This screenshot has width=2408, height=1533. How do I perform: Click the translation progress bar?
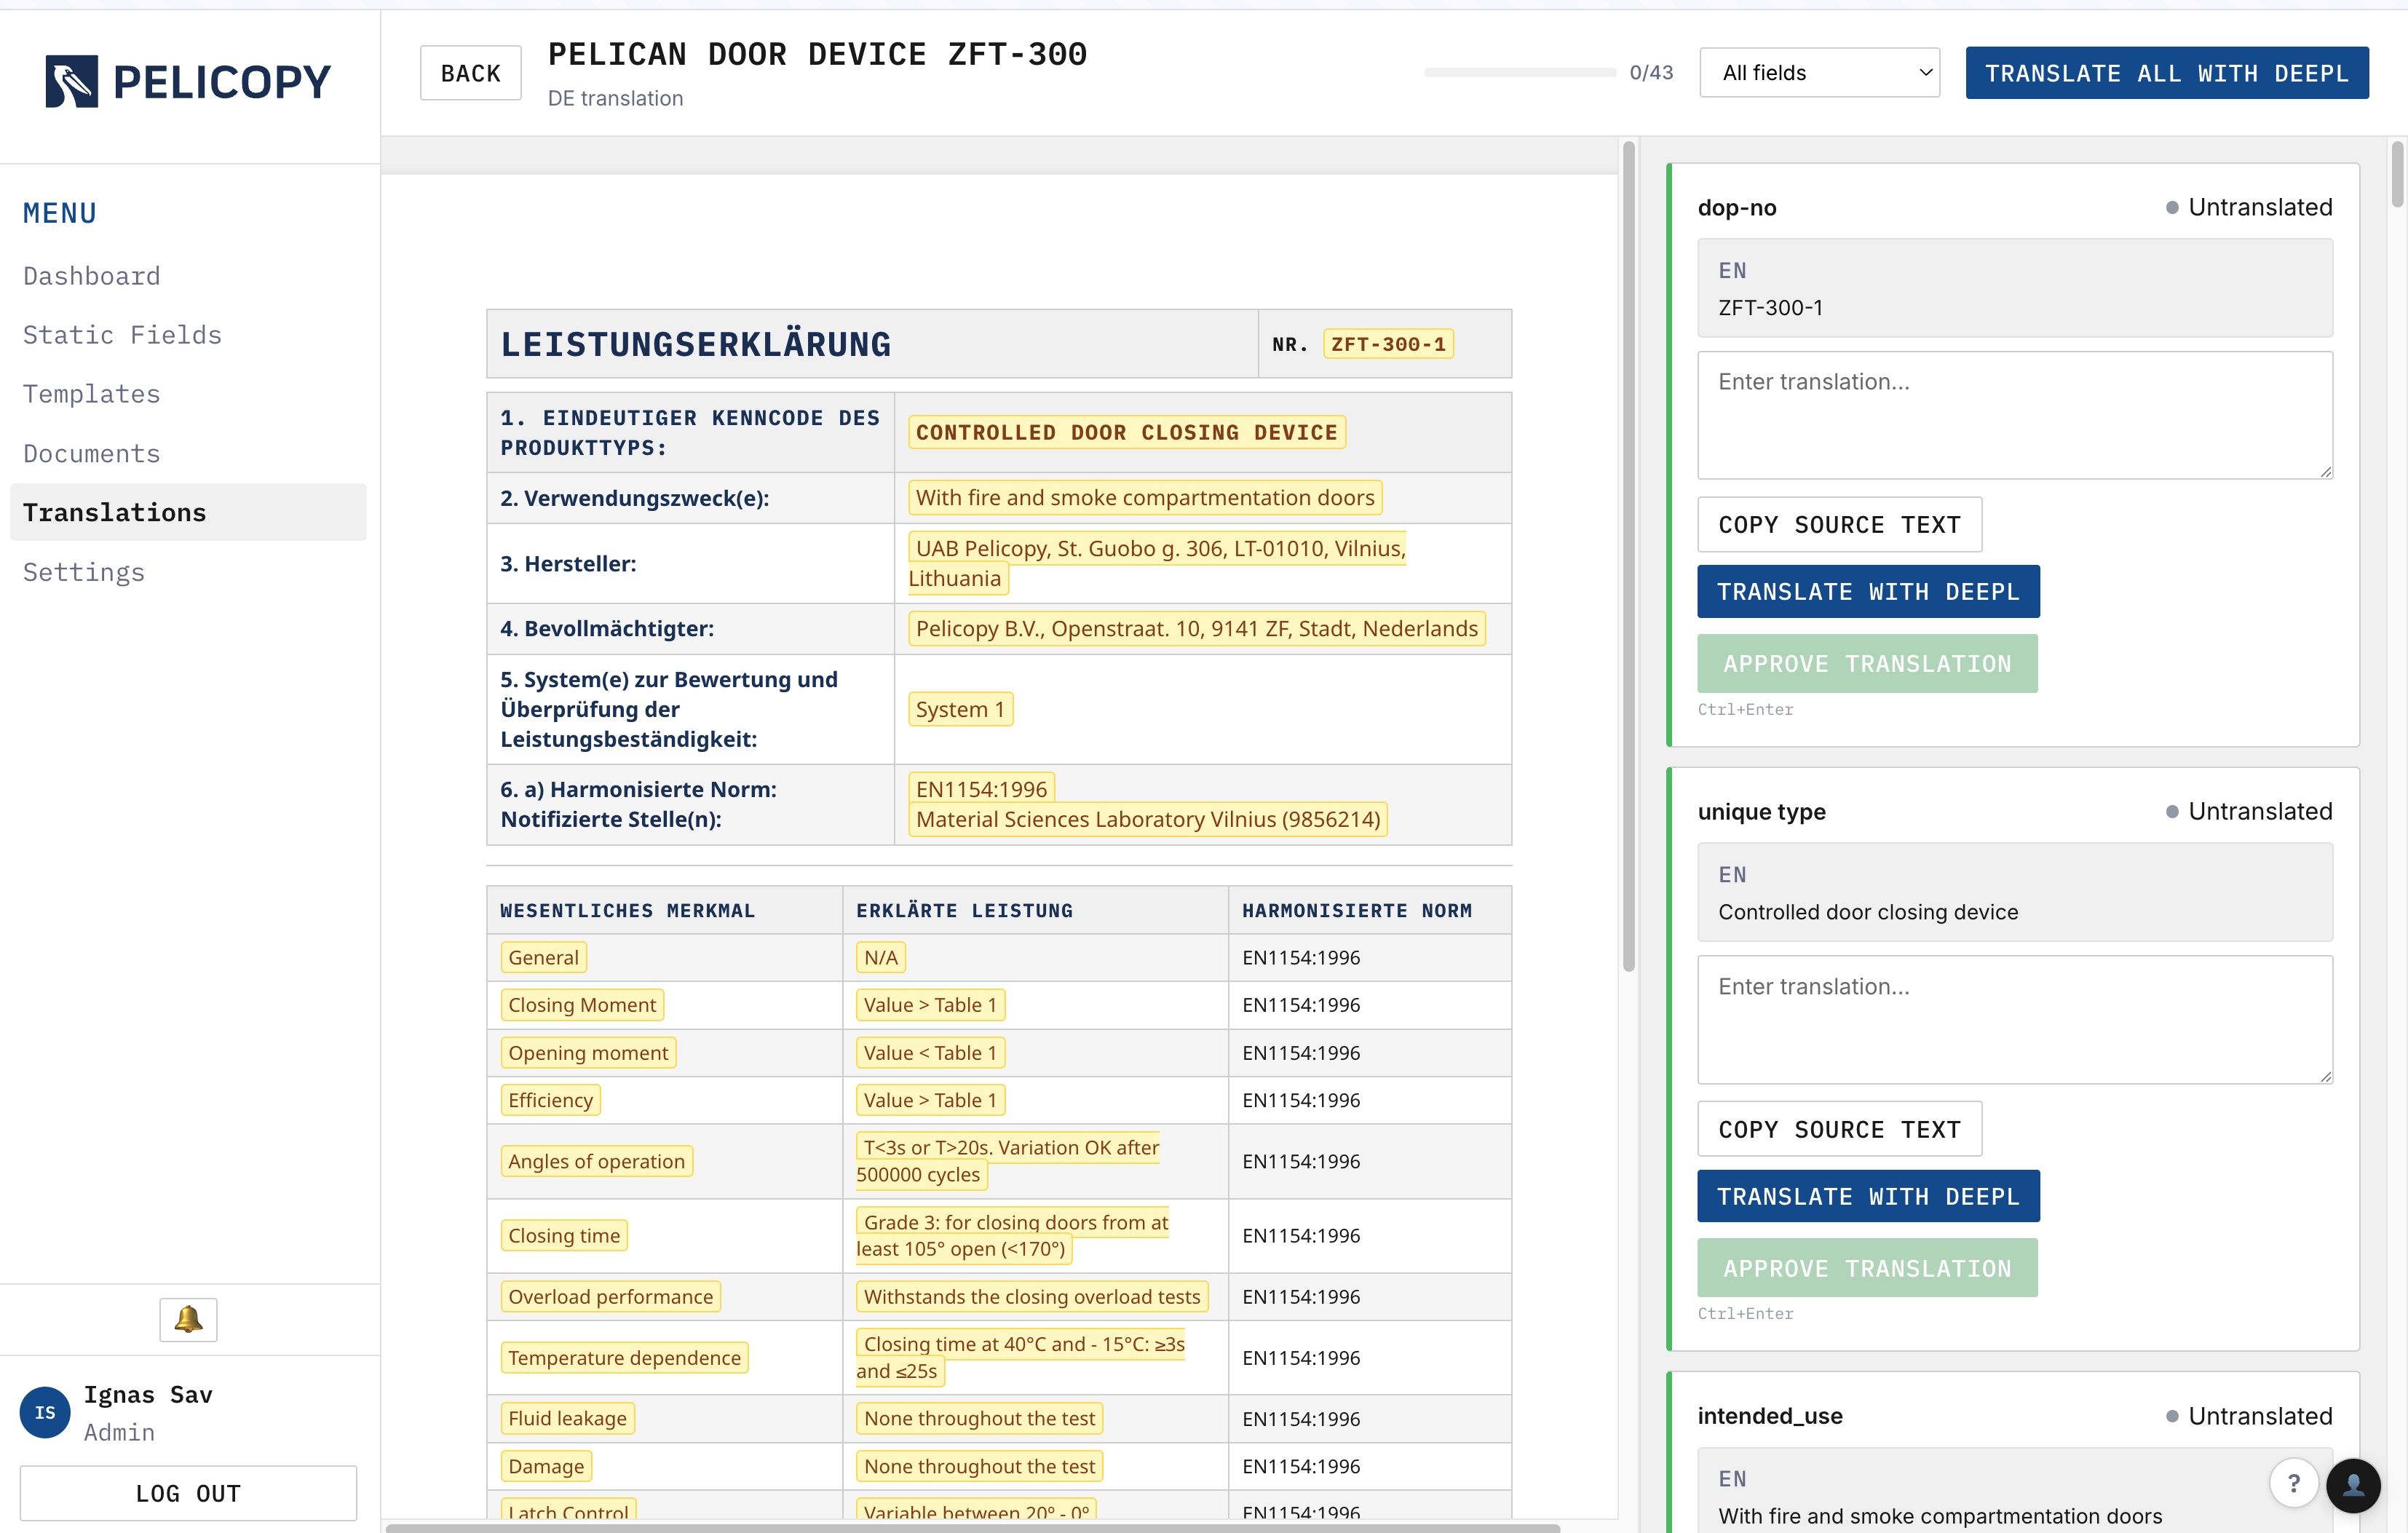pos(1520,73)
